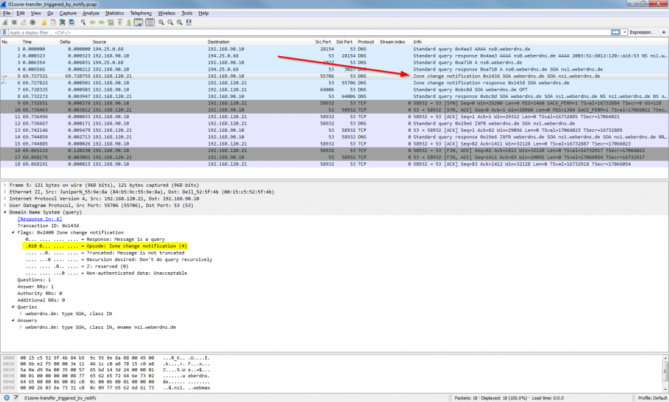
Task: Reset zoom to normal size icon
Action: [x=180, y=22]
